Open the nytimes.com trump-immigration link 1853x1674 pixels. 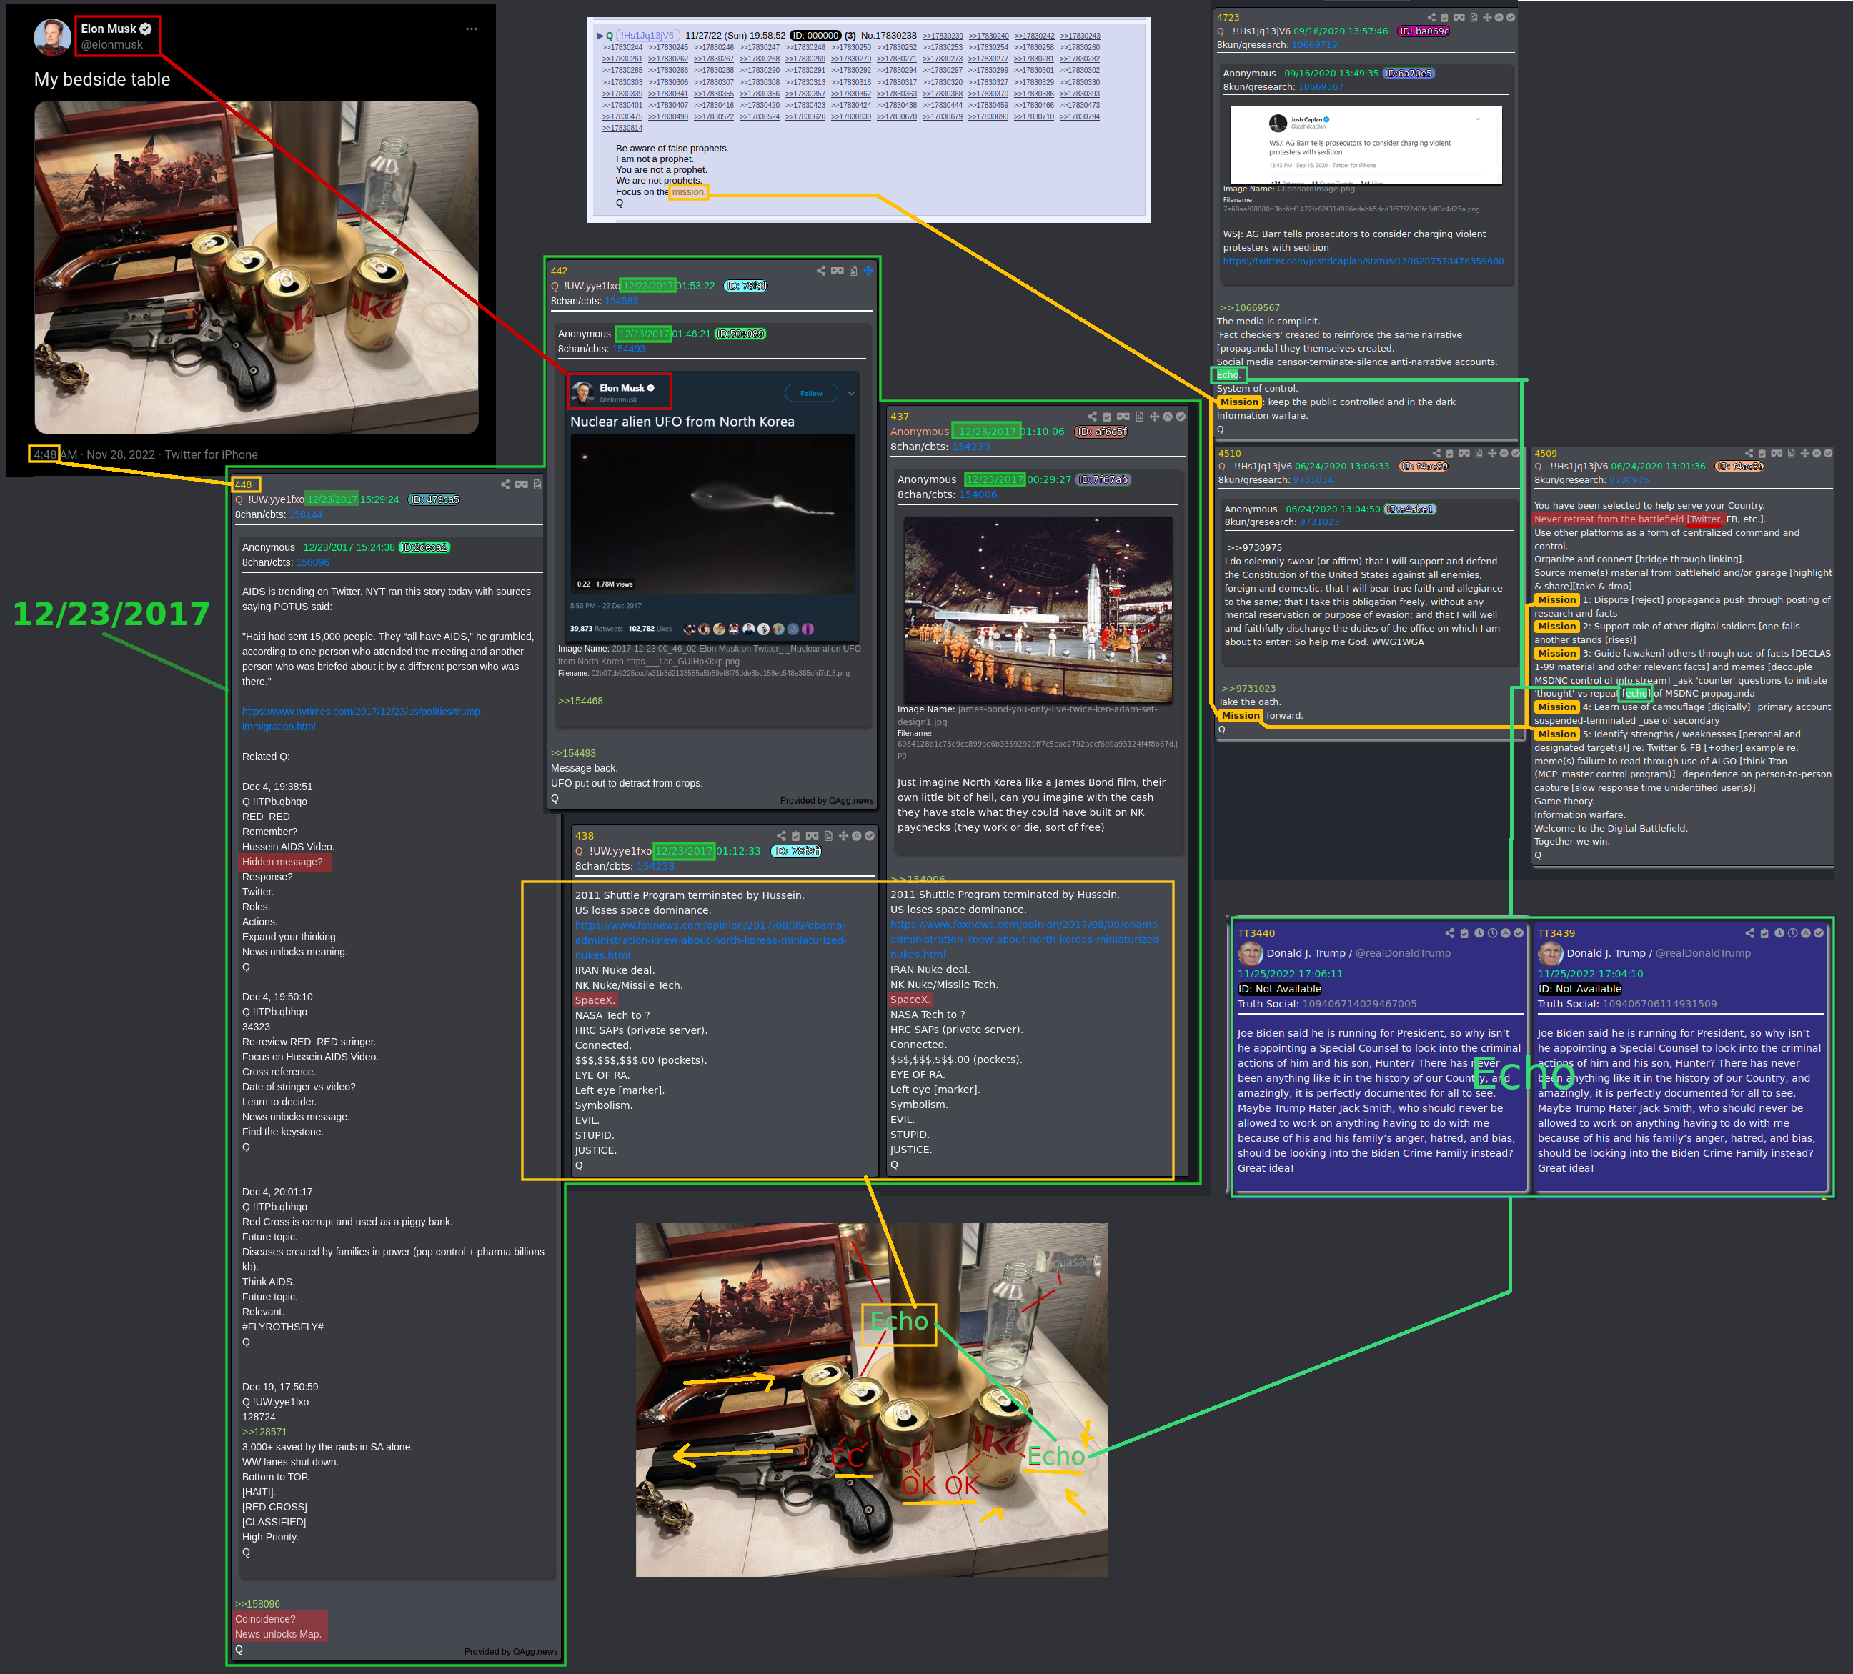[x=362, y=719]
